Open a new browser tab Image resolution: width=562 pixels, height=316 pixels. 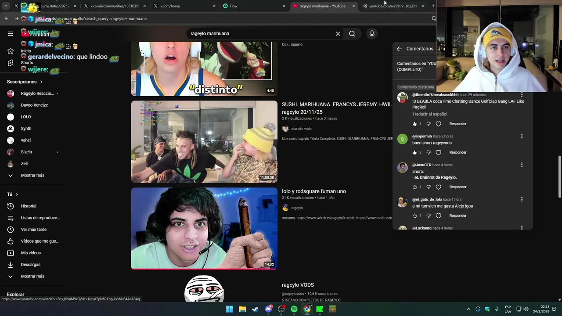point(433,6)
